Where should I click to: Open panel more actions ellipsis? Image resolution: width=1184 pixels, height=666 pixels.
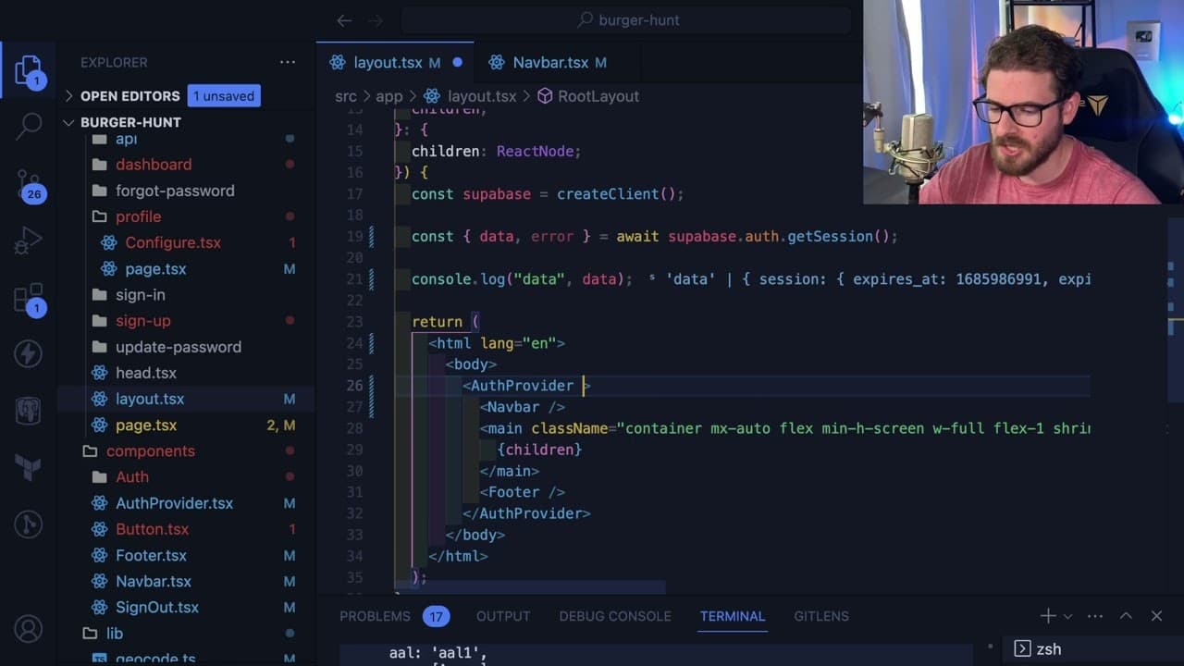tap(1095, 616)
